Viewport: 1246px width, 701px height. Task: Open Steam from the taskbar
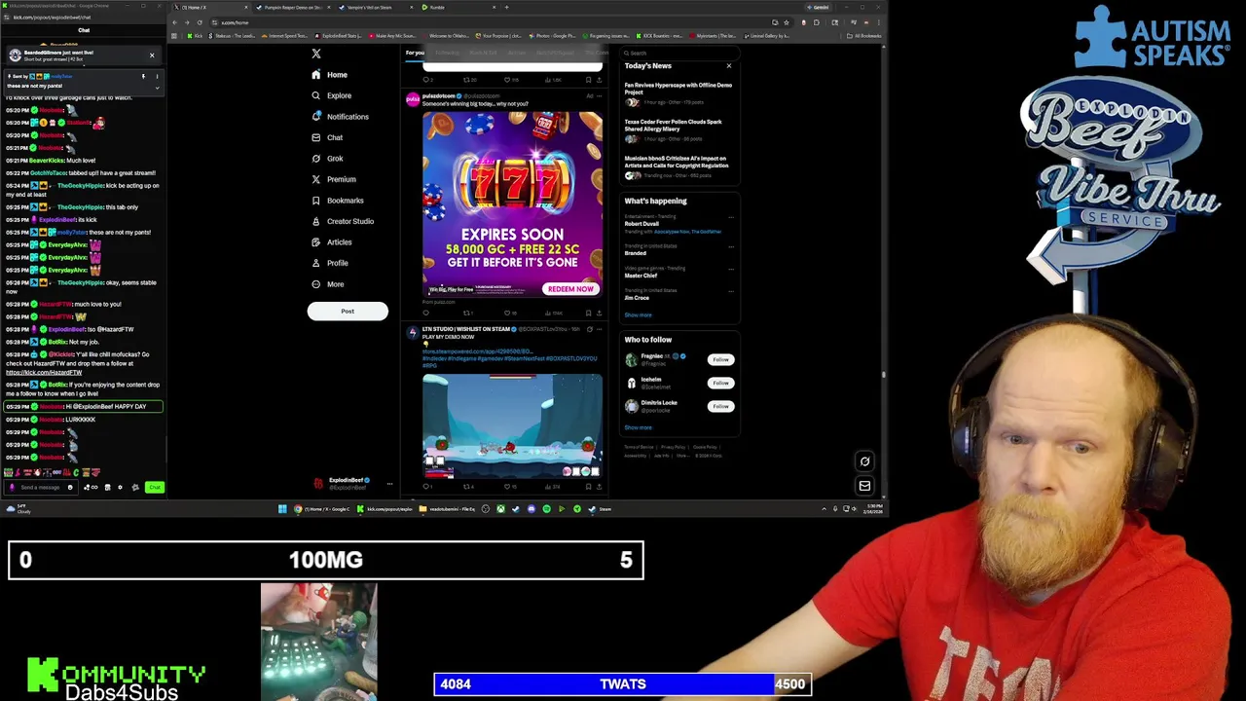[x=601, y=509]
